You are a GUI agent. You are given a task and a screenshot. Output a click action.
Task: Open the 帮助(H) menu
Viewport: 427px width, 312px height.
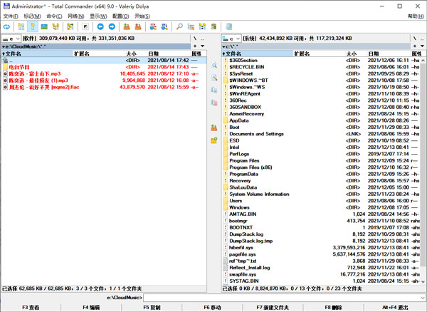click(416, 16)
